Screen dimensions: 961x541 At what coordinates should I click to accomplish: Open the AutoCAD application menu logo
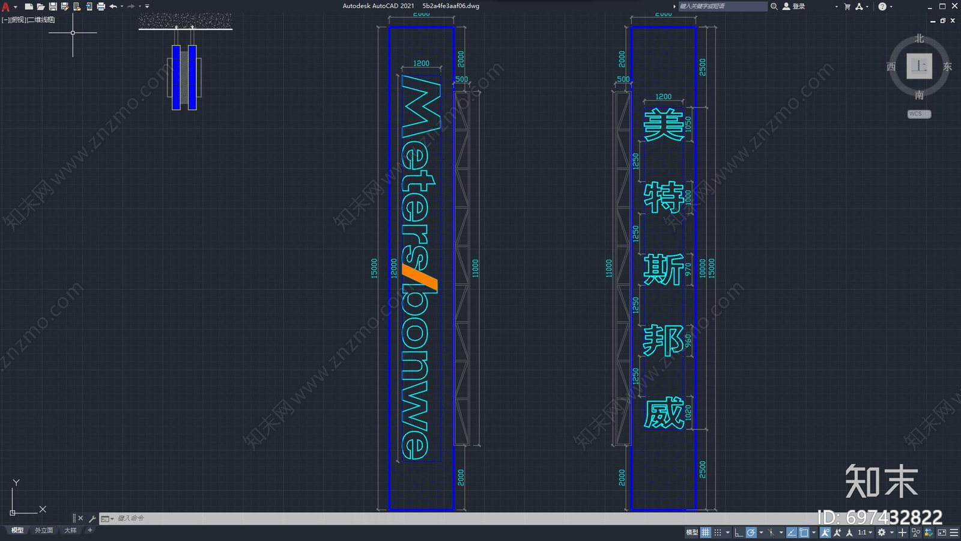coord(6,7)
